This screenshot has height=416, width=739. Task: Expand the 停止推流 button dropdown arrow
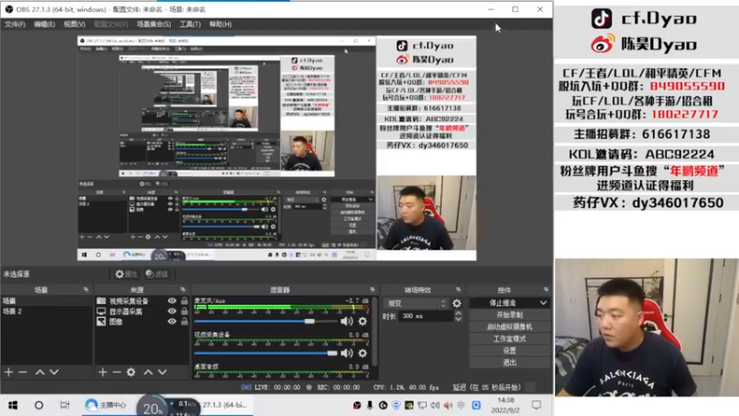543,303
